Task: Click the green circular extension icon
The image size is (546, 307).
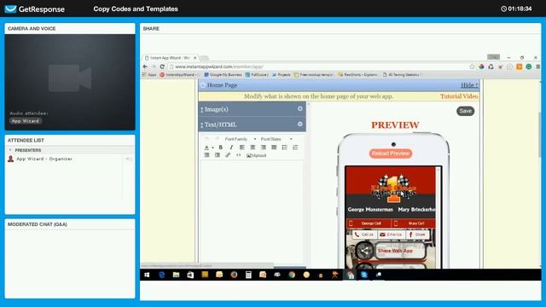Action: coord(529,67)
